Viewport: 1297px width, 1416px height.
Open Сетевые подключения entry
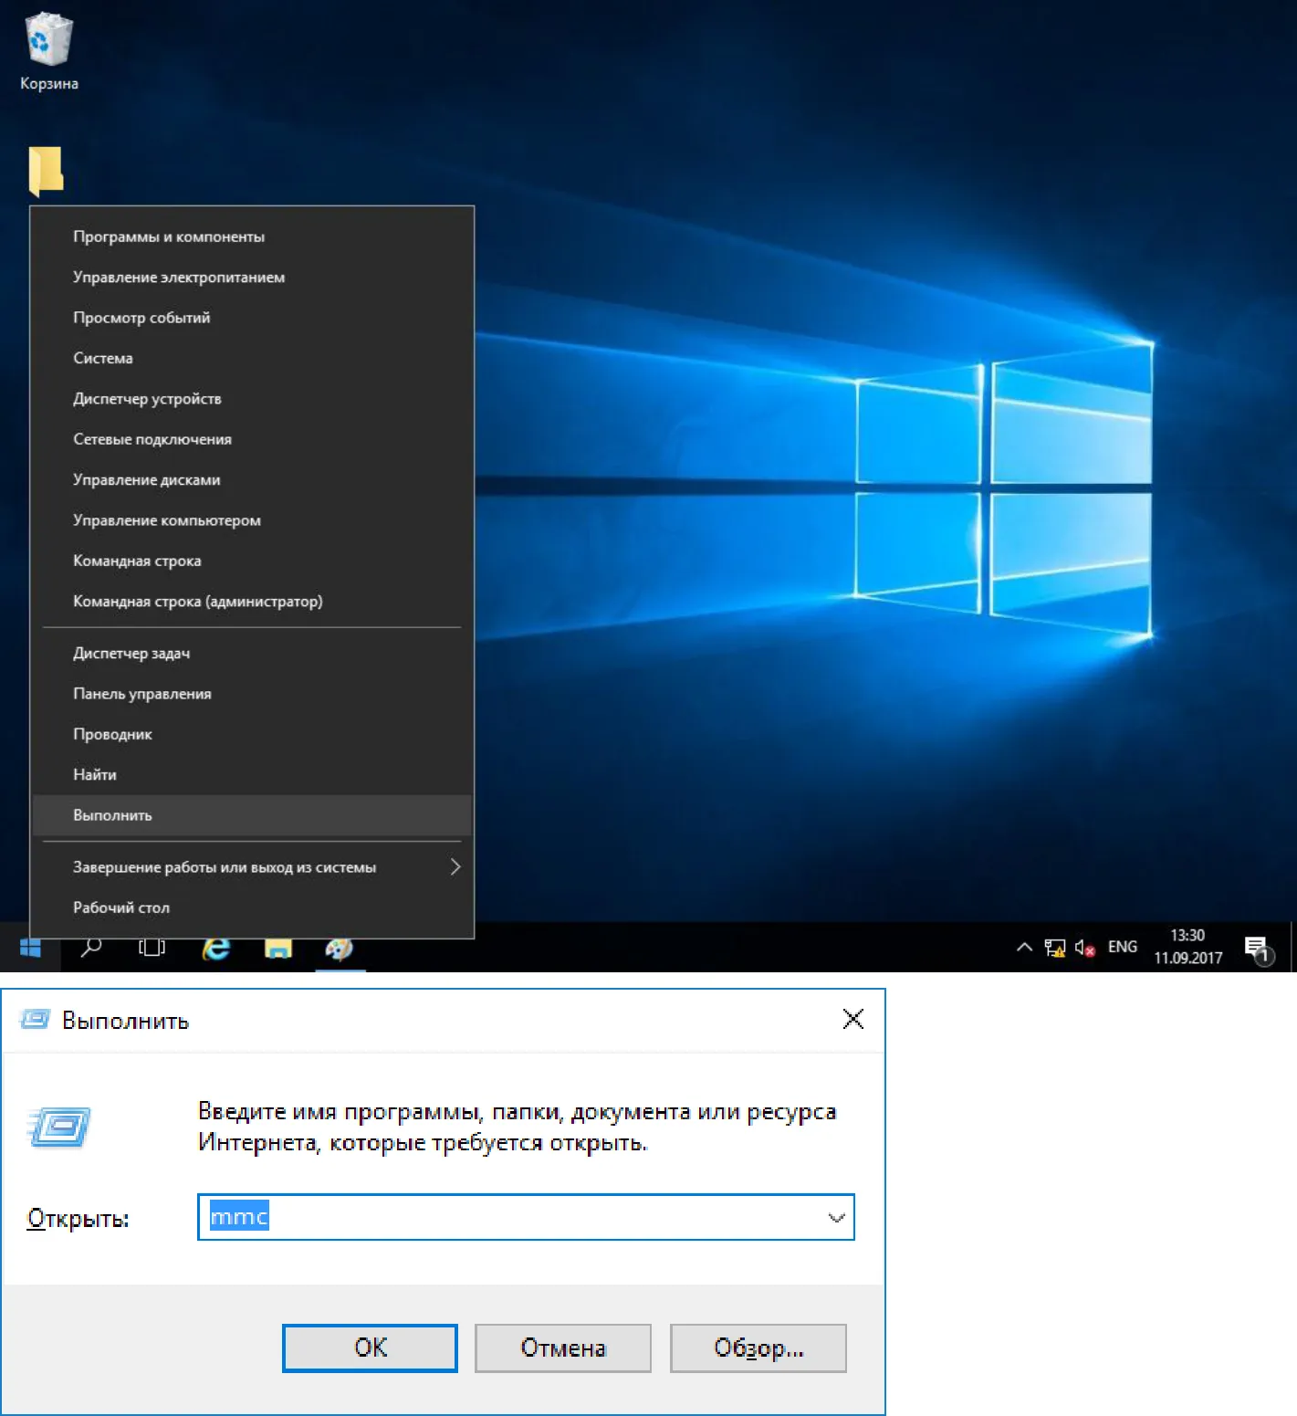click(252, 439)
